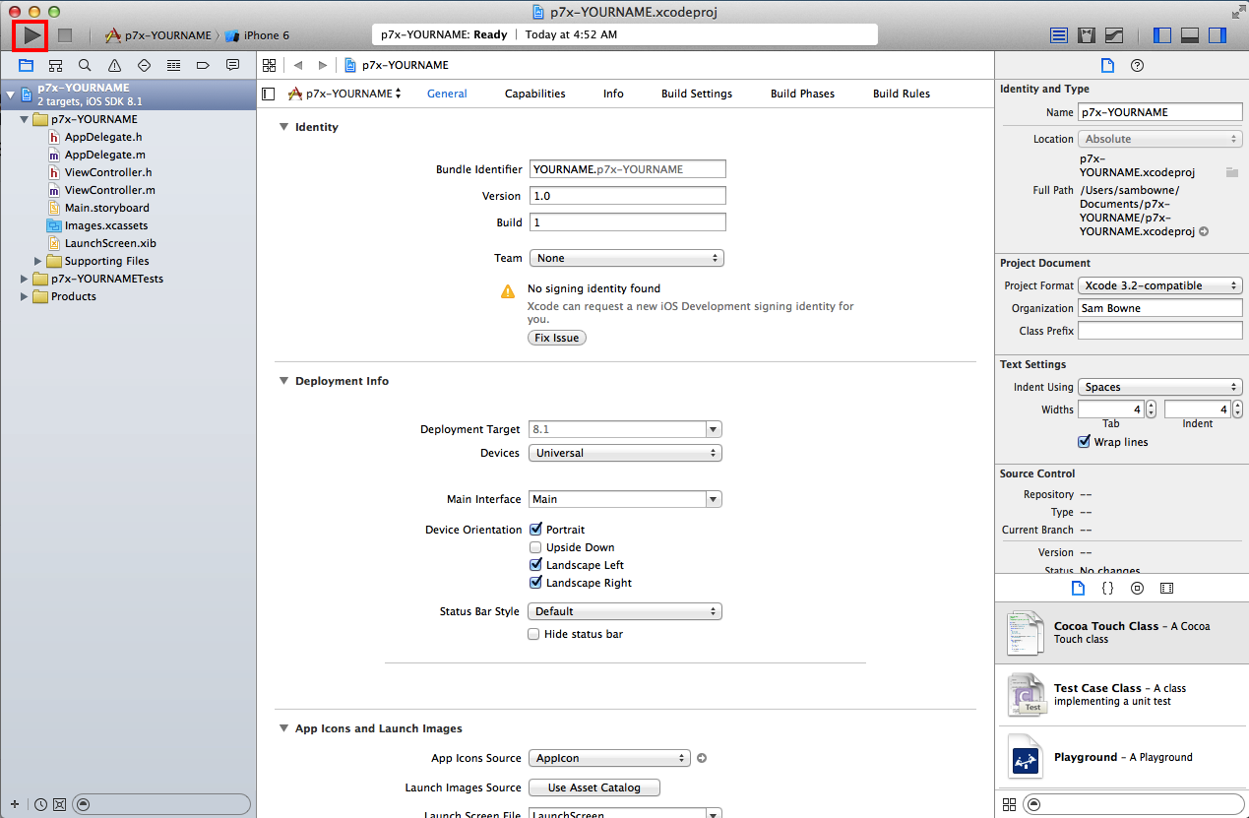Open the Indent Using dropdown
The width and height of the screenshot is (1249, 818).
pos(1160,387)
